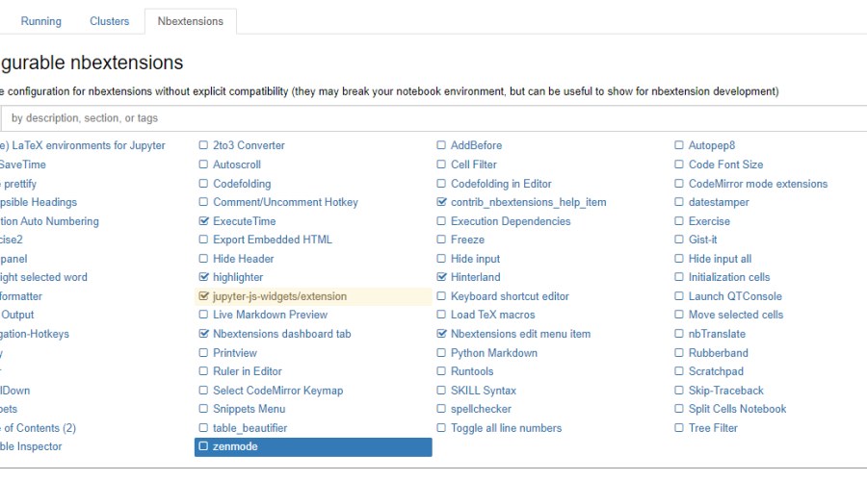
Task: Tick the spellchecker extension checkbox
Action: (441, 410)
